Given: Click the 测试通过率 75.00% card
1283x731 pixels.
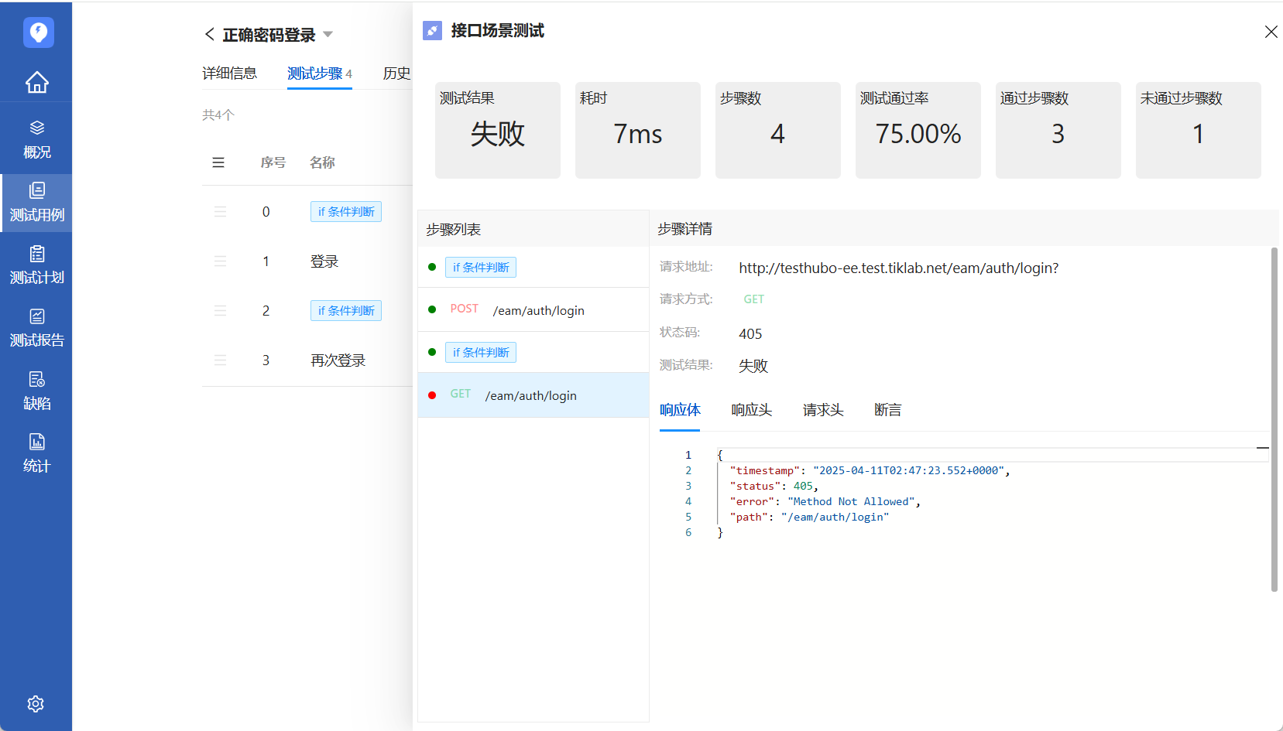Looking at the screenshot, I should (x=918, y=130).
